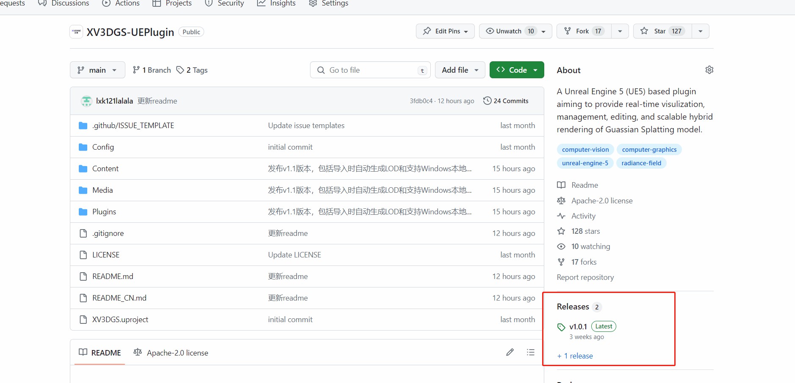The height and width of the screenshot is (383, 795).
Task: Expand the Fork options arrow
Action: [620, 31]
